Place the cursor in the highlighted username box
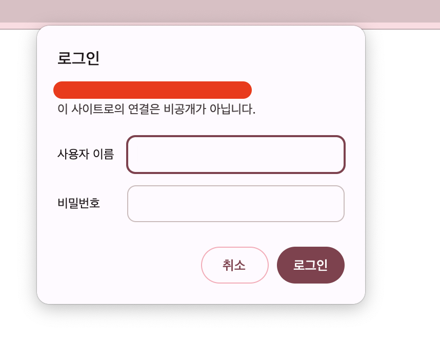440x347 pixels. pos(236,155)
